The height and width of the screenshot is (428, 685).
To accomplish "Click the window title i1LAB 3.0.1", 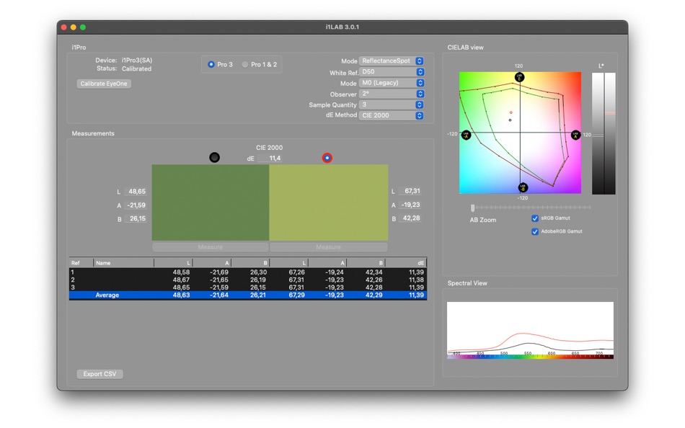I will click(342, 27).
